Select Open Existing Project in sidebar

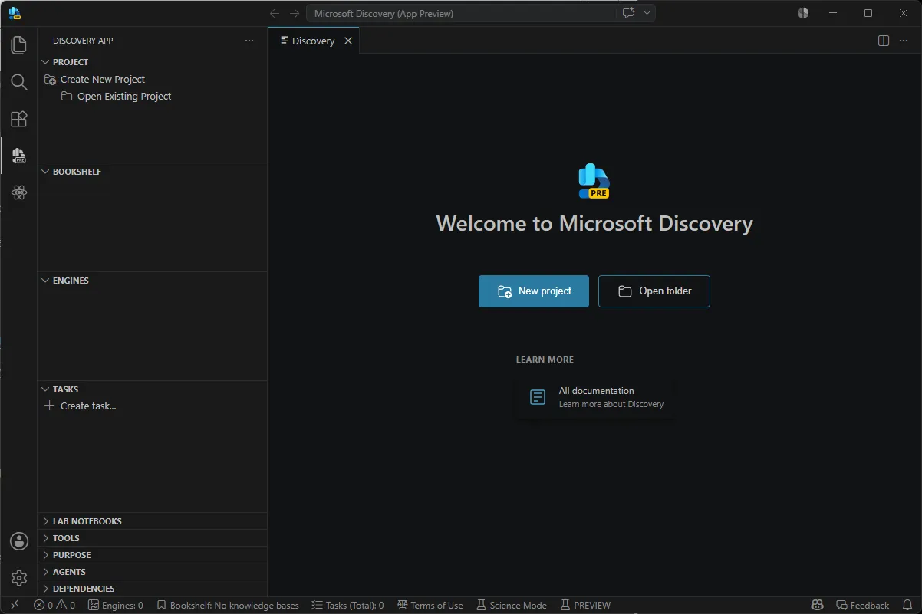pos(152,96)
